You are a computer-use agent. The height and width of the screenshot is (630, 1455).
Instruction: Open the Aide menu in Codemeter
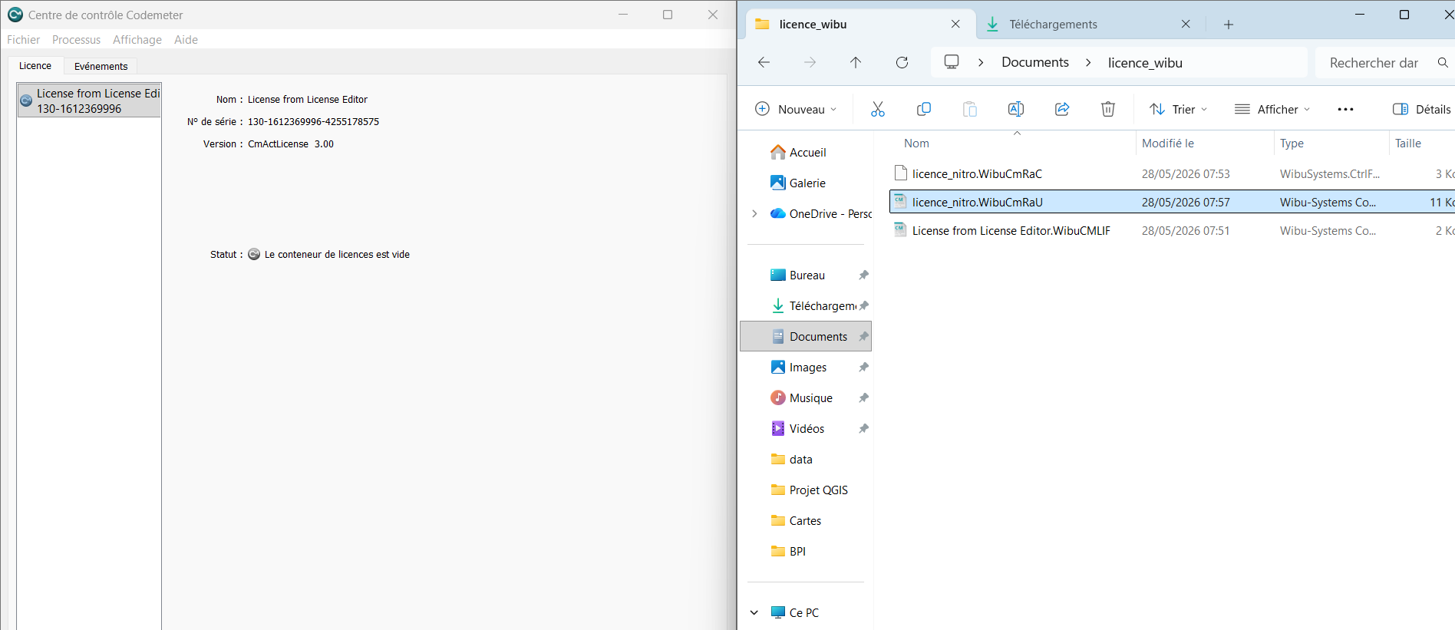pos(186,40)
